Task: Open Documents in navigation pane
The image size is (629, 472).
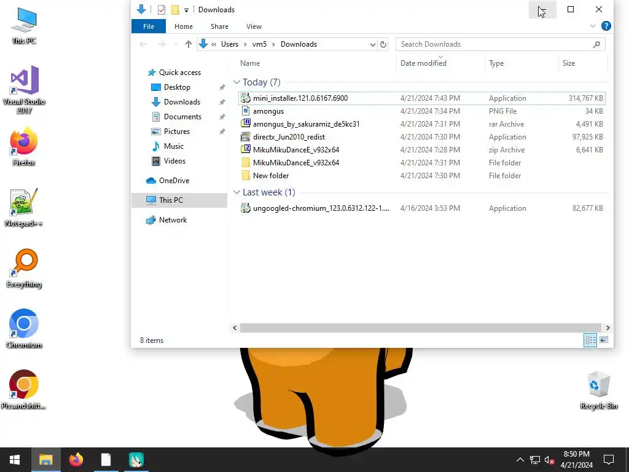Action: coord(182,117)
